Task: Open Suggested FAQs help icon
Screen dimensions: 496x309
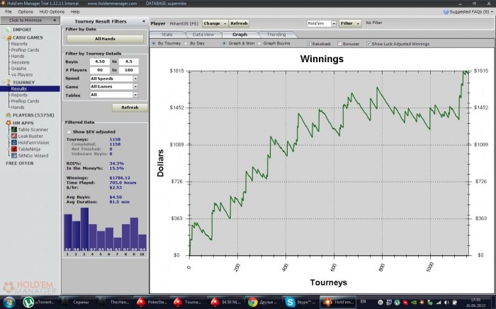Action: pos(446,12)
